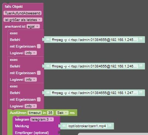Viewport: 148px width, 135px height.
Task: Open the 'Sek' time unit dropdown
Action: coord(62,113)
